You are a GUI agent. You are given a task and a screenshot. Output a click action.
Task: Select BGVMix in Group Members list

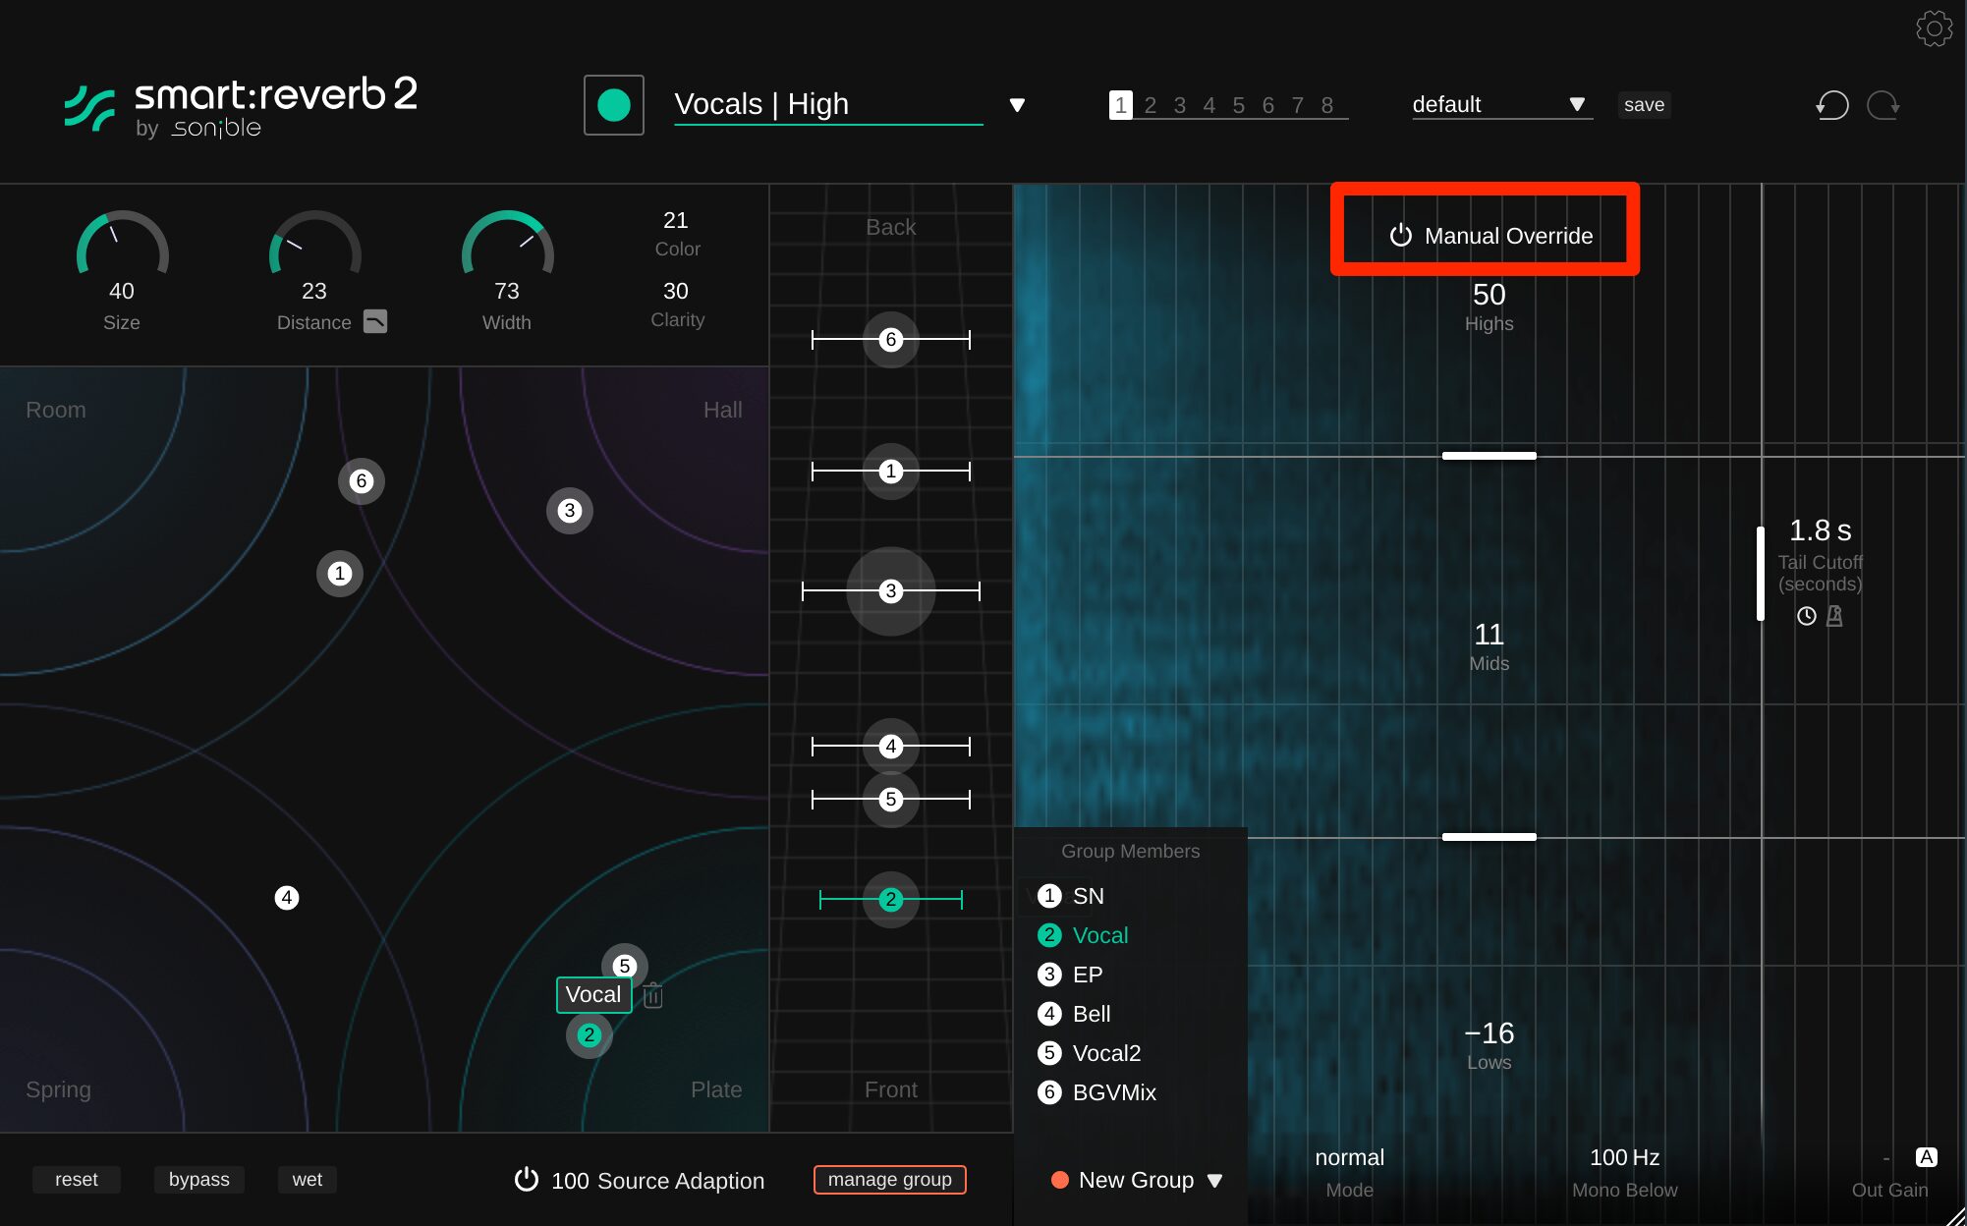coord(1097,1092)
